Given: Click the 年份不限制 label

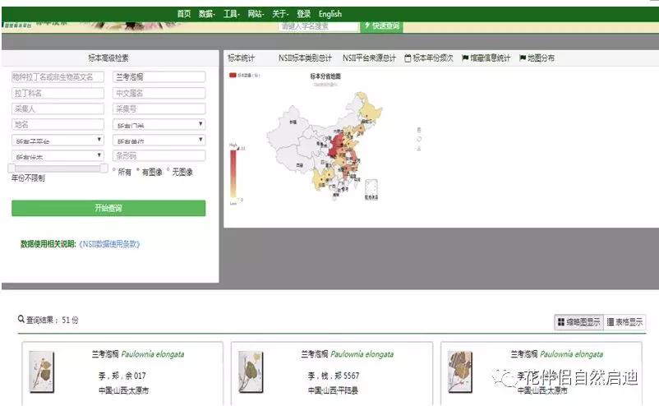Looking at the screenshot, I should [28, 178].
